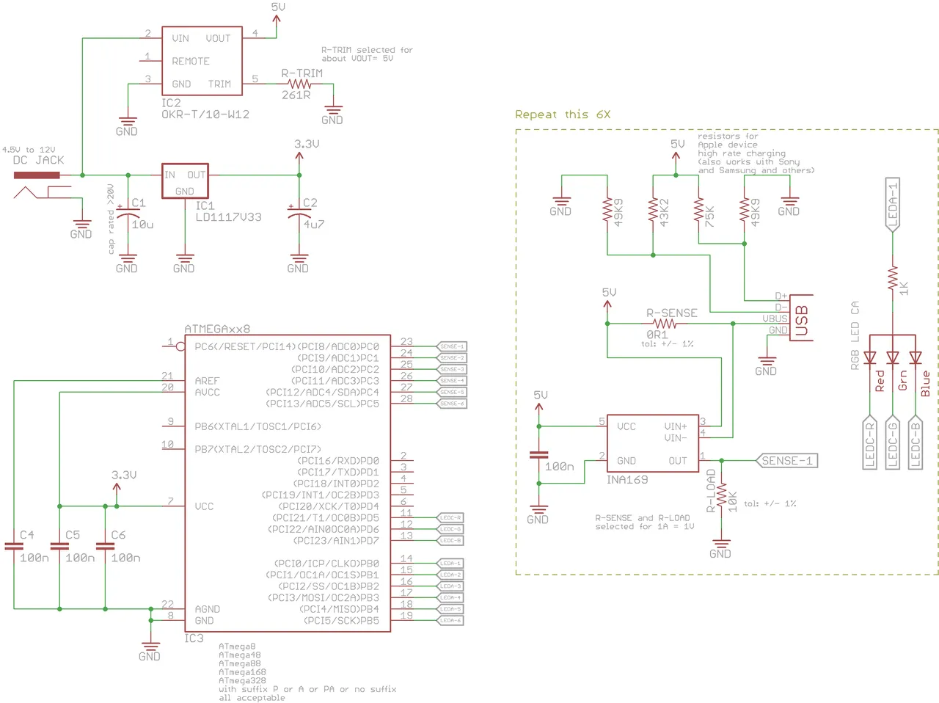Select the 75K resistor symbol
The height and width of the screenshot is (703, 939).
(x=698, y=211)
